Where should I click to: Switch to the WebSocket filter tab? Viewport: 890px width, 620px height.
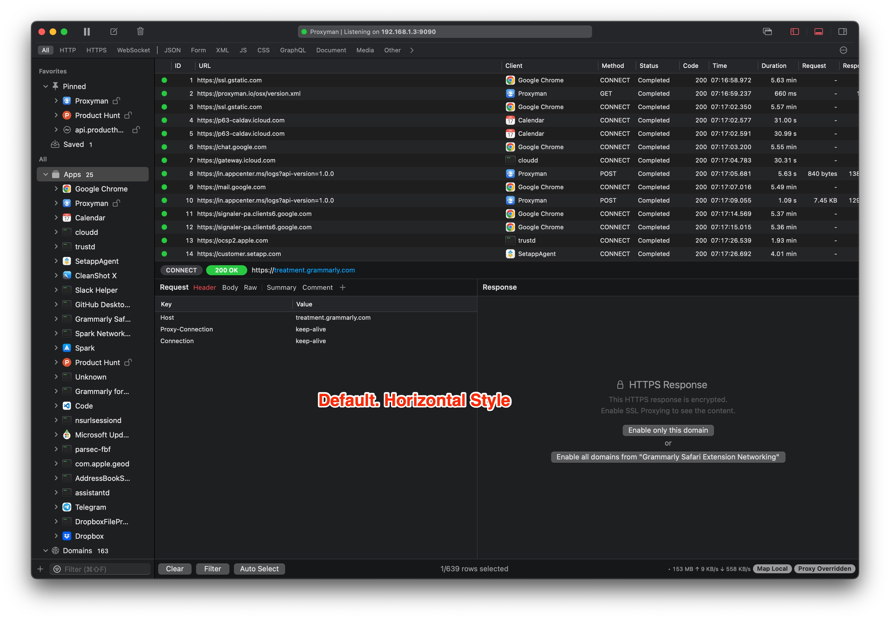(x=133, y=50)
